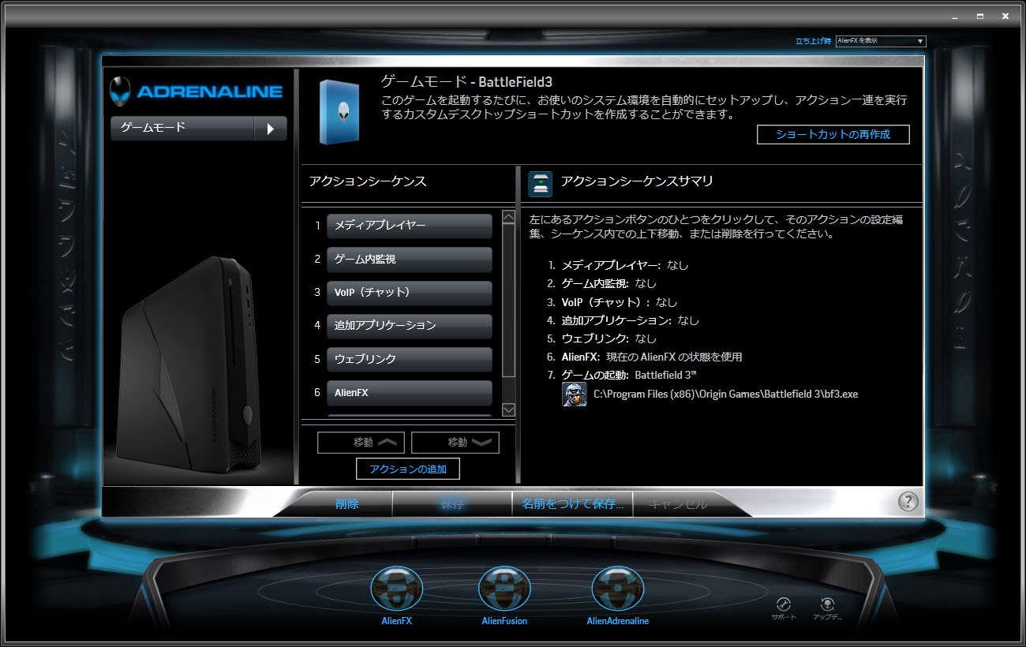Click ショートカットの再作成 button
This screenshot has height=647, width=1026.
833,134
